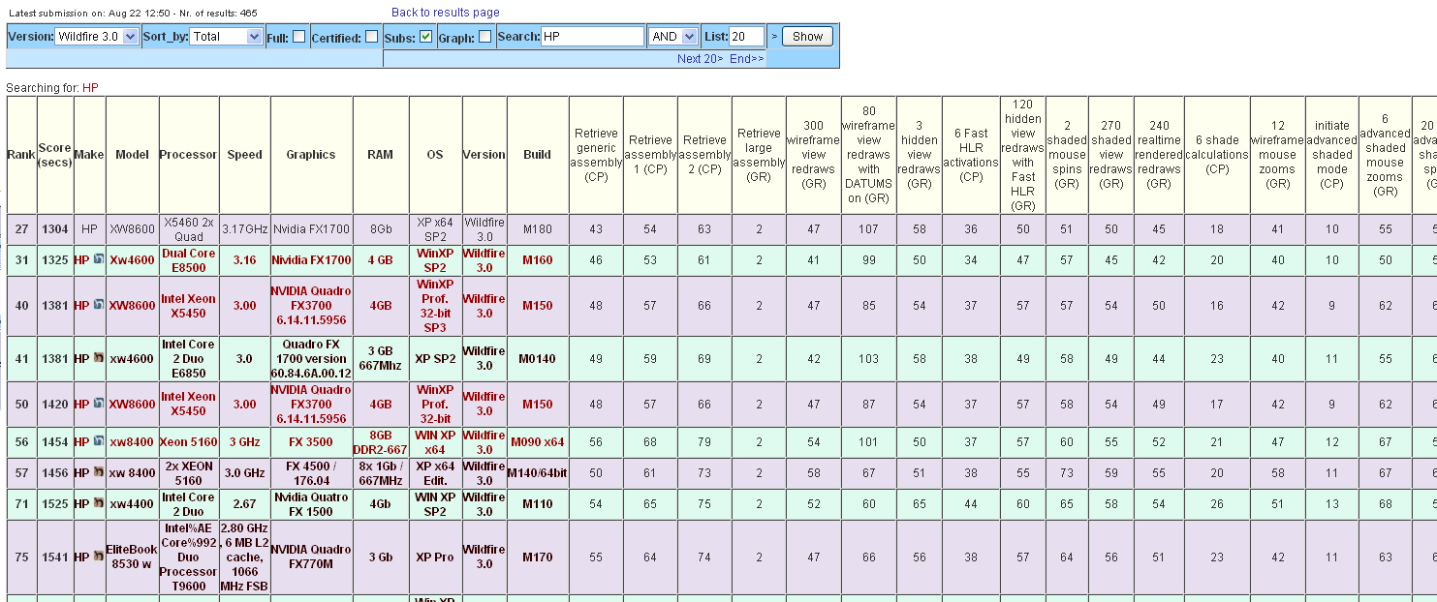This screenshot has height=602, width=1437.
Task: Click the List count field showing 20
Action: (x=746, y=37)
